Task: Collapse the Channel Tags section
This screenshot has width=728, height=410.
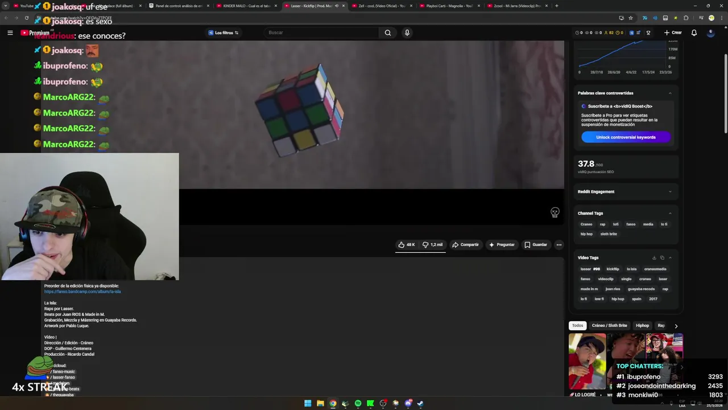Action: (x=670, y=214)
